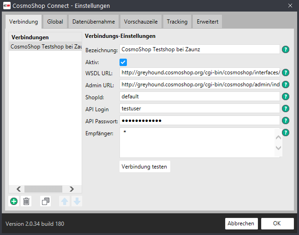Uncheck the Aktiv checkbox
299x235 pixels.
pyautogui.click(x=123, y=62)
